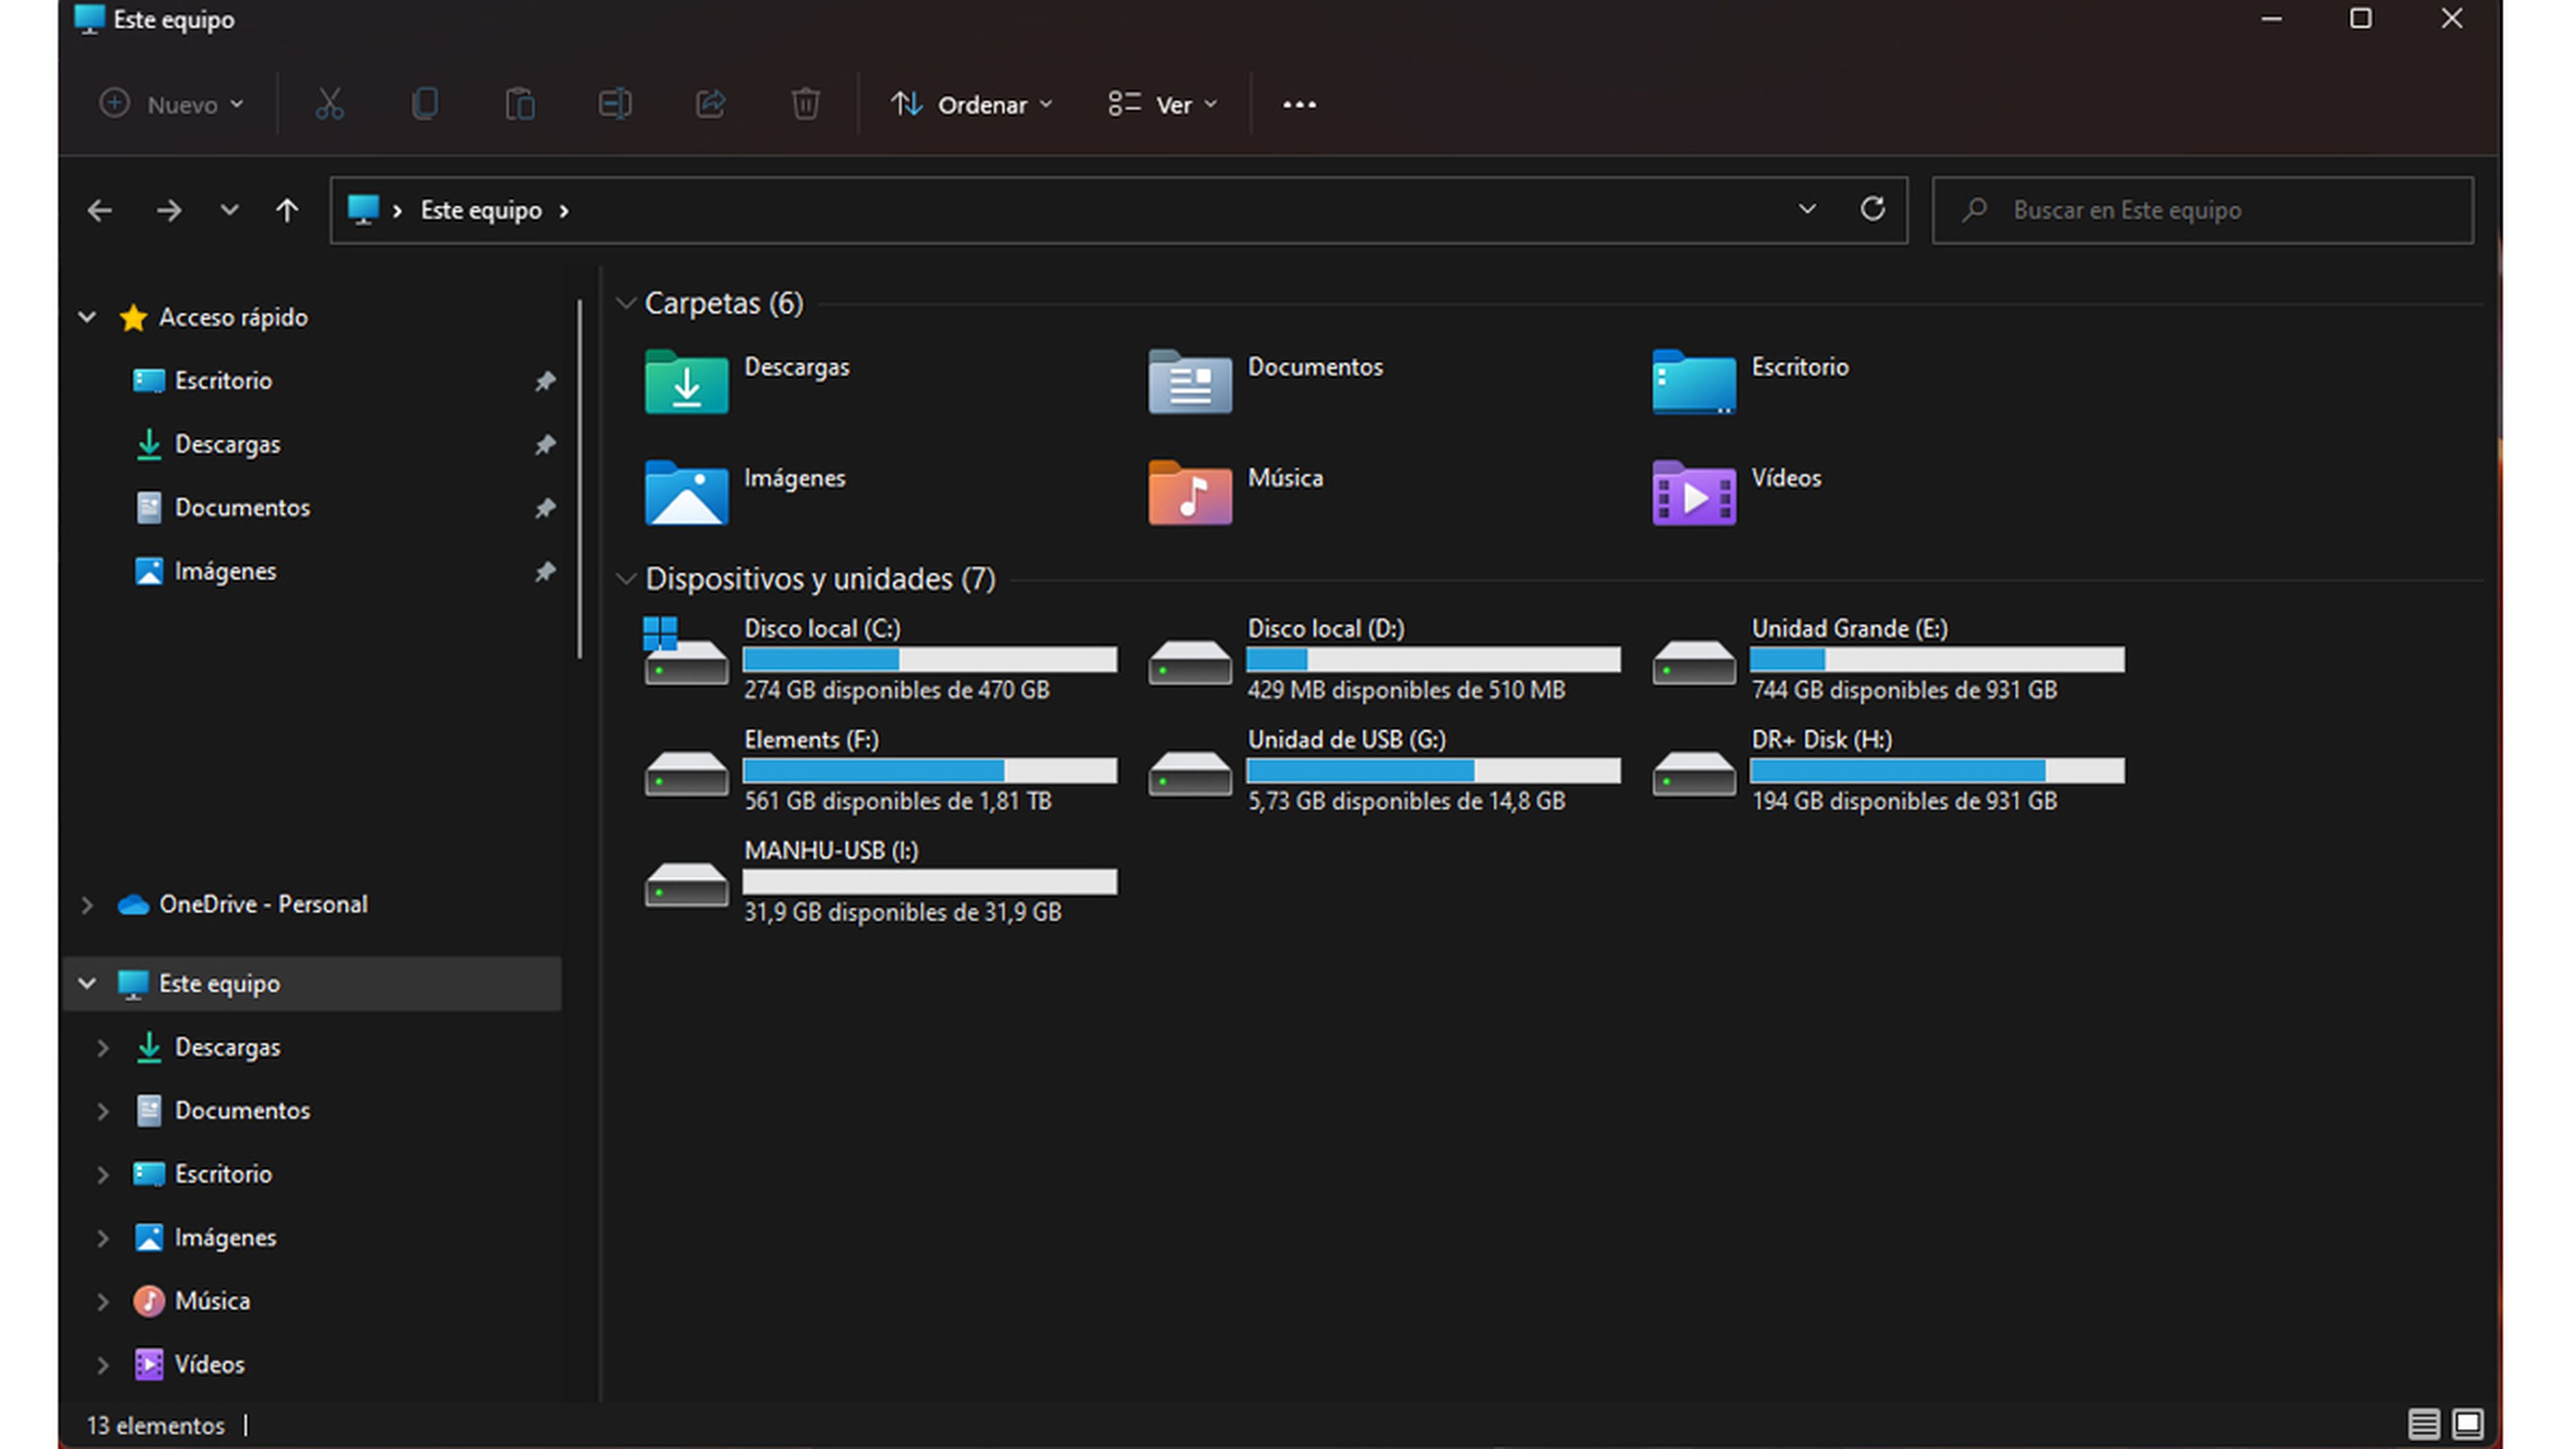Collapse the Este equipo tree node
This screenshot has height=1449, width=2576.
[x=87, y=983]
